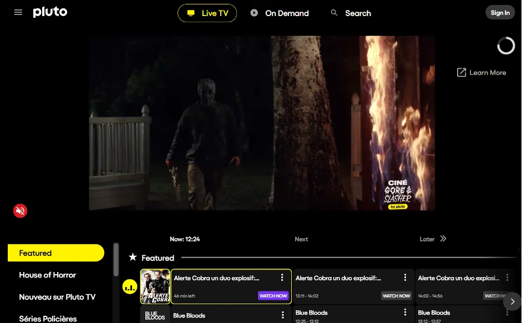Open Alerte Cobra channel thumbnail

pyautogui.click(x=155, y=286)
